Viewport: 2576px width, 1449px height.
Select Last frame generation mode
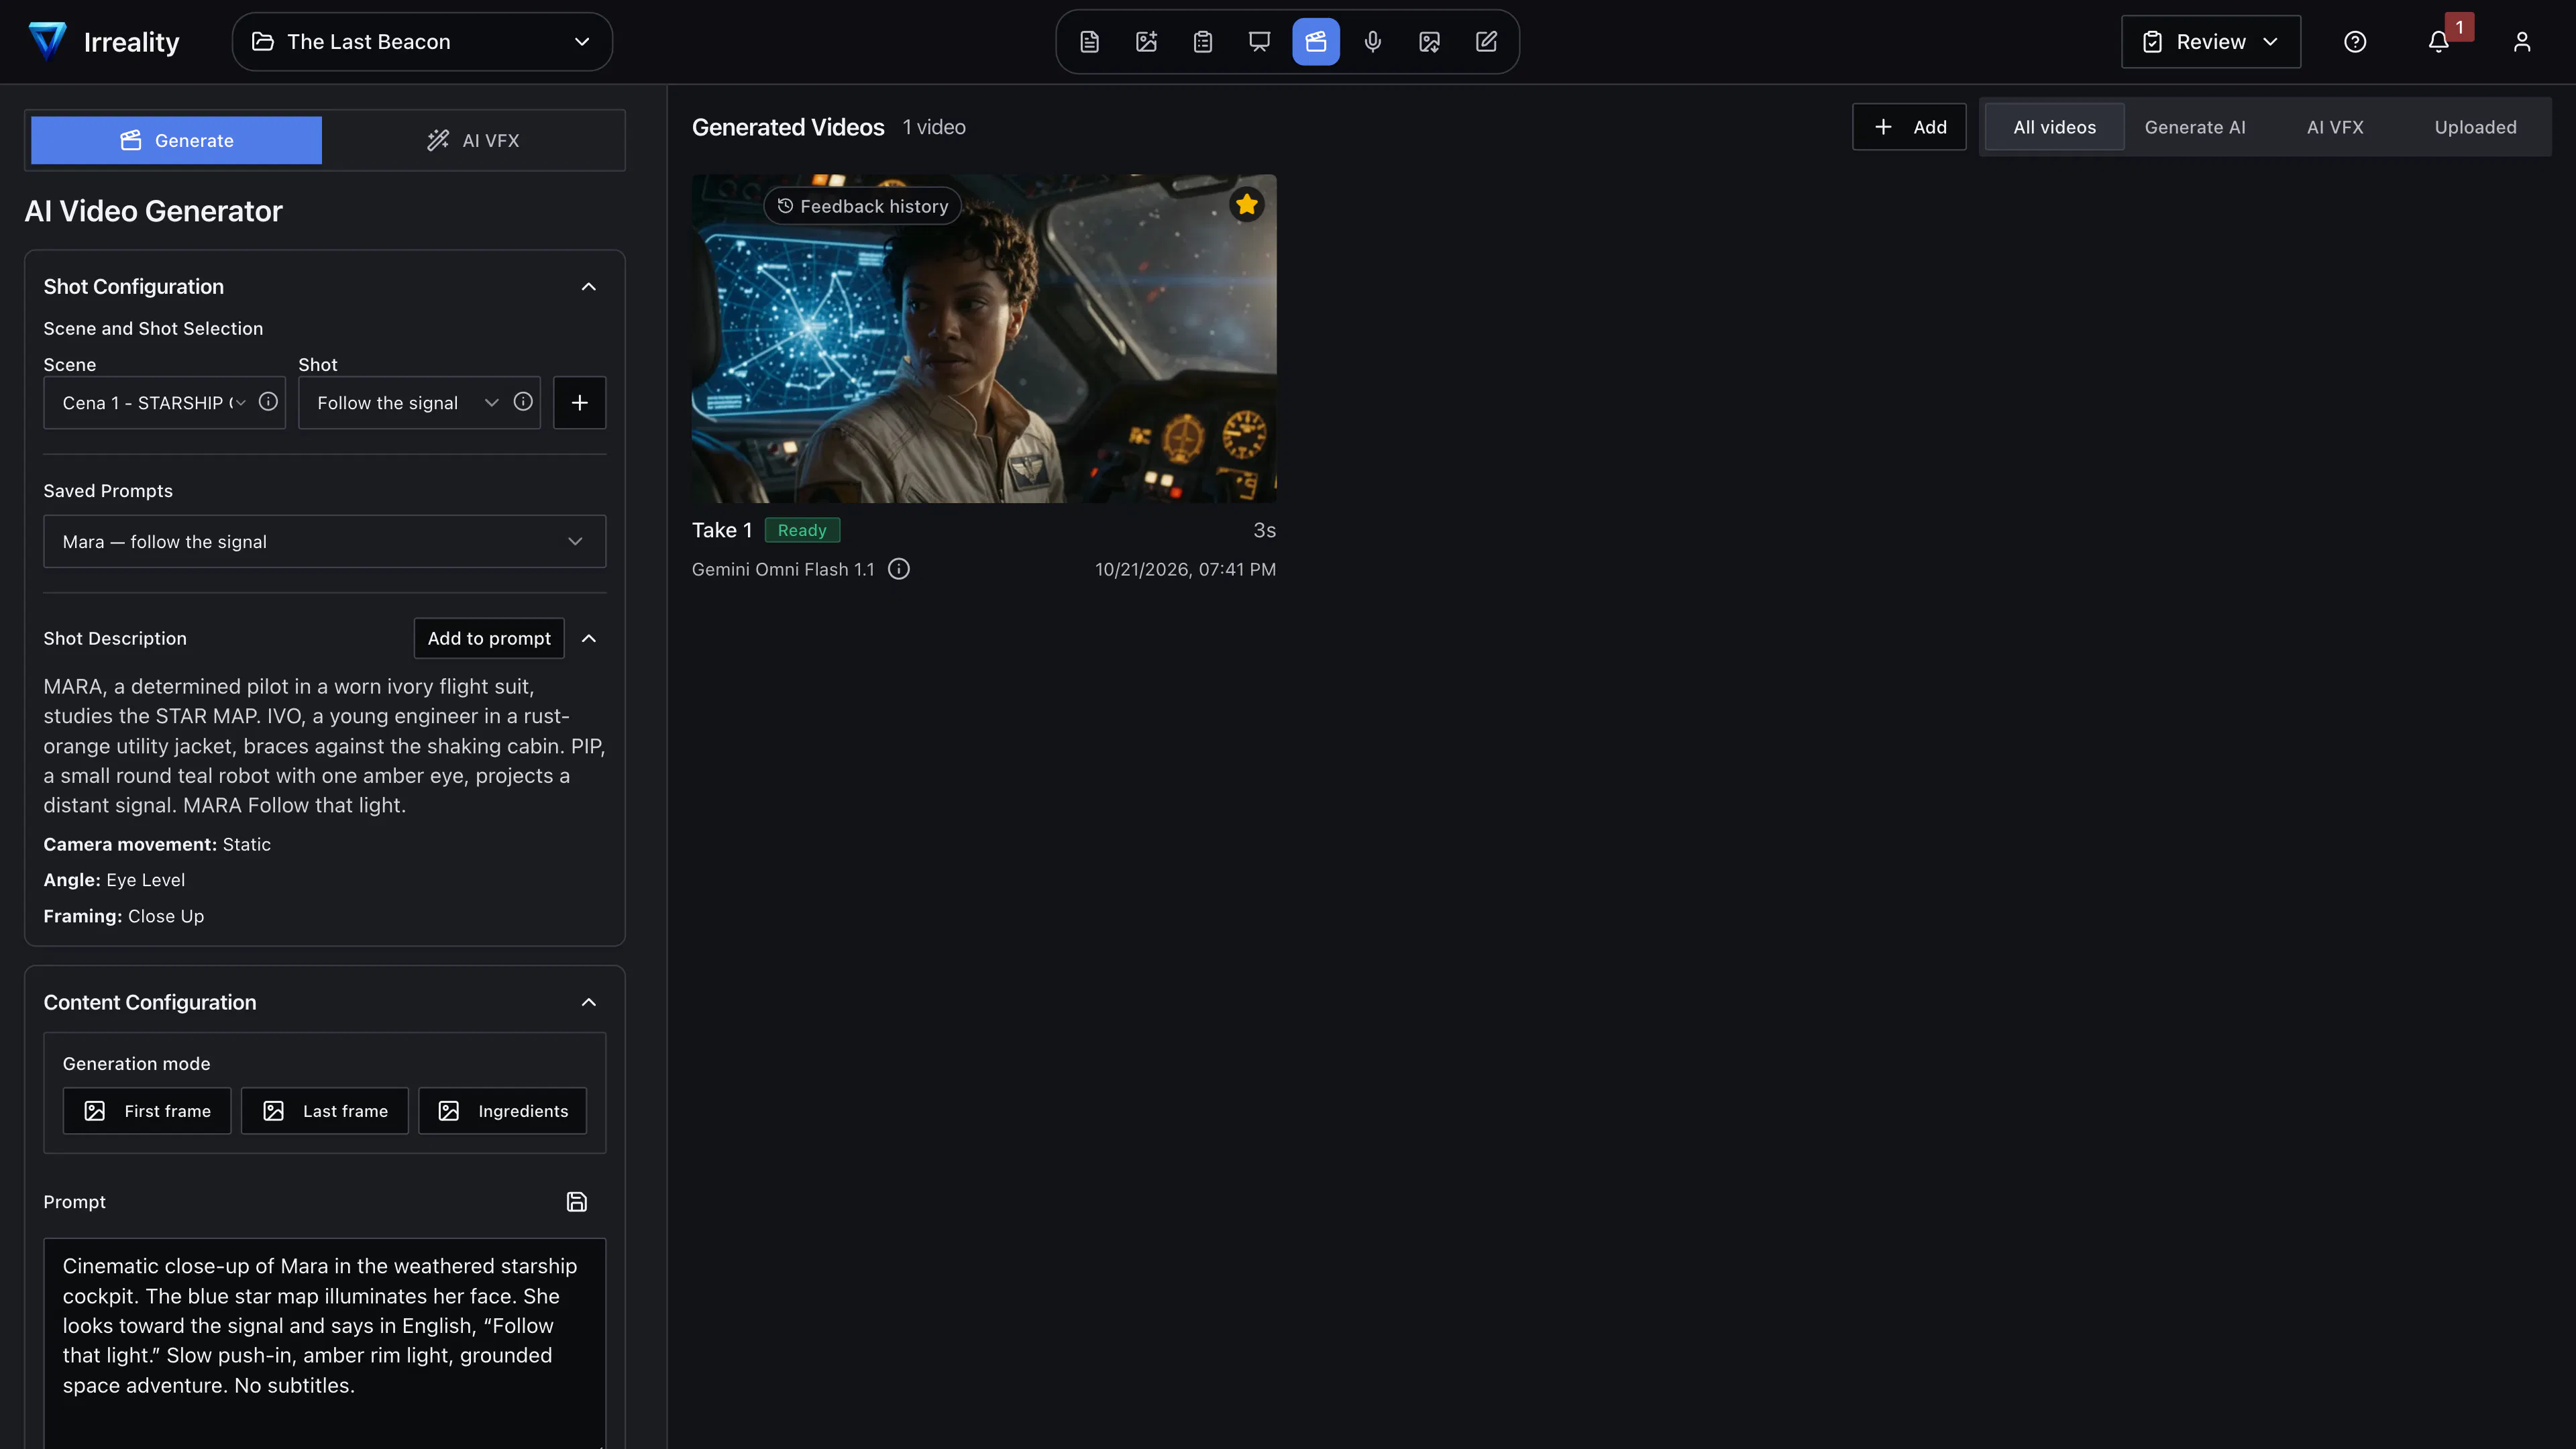pyautogui.click(x=325, y=1111)
